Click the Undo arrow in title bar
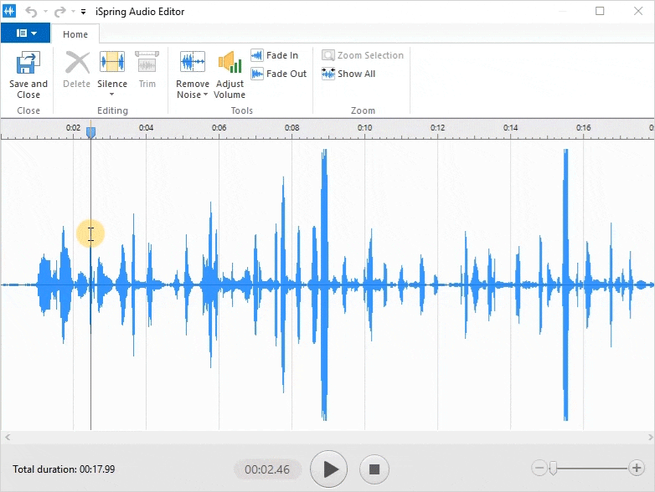 point(32,12)
